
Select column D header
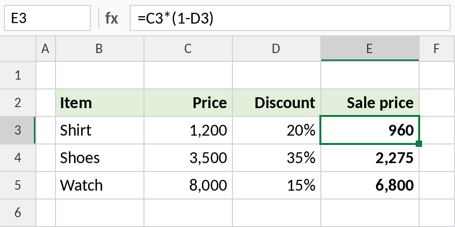click(x=277, y=49)
